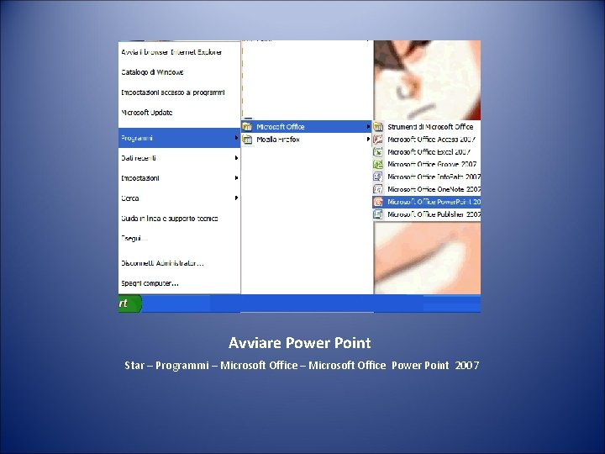Image resolution: width=605 pixels, height=454 pixels.
Task: Click the Avviare Power Point heading
Action: (300, 343)
